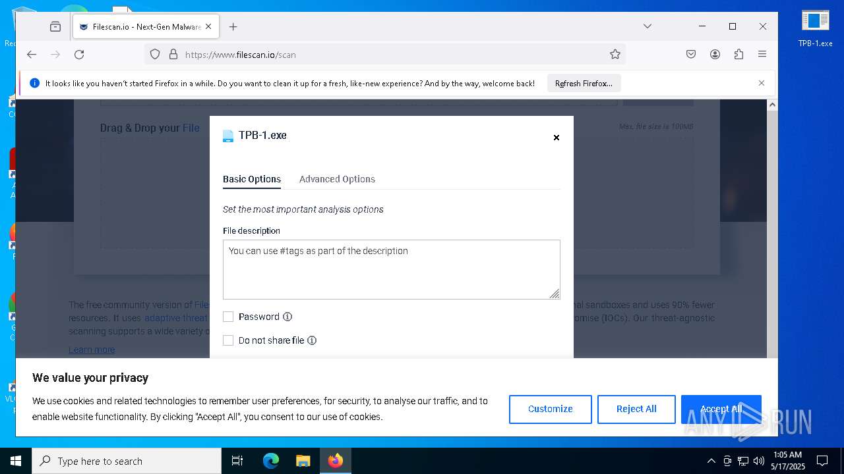Open the Firefox View icon in tab bar
This screenshot has width=844, height=474.
pos(55,26)
